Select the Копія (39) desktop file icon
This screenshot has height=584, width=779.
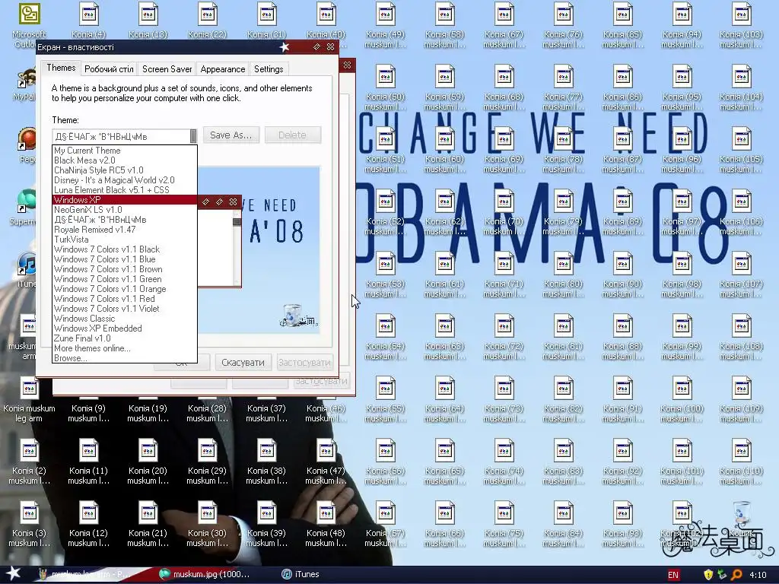click(x=267, y=525)
